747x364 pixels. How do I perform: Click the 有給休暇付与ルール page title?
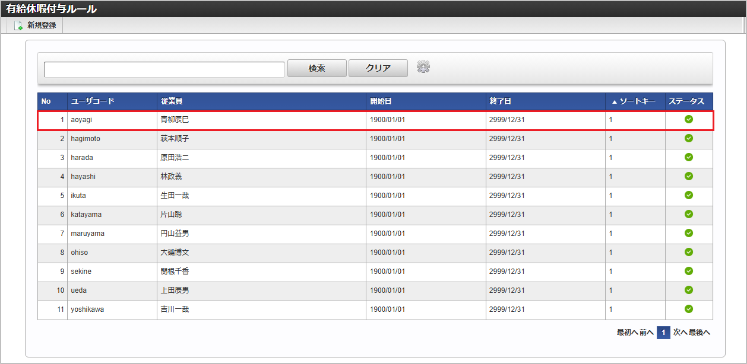pos(51,9)
